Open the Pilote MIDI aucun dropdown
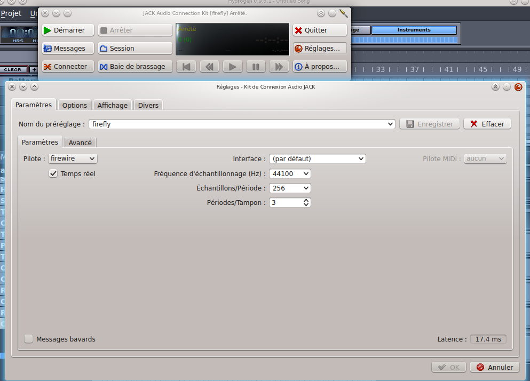The height and width of the screenshot is (381, 530). (x=485, y=158)
